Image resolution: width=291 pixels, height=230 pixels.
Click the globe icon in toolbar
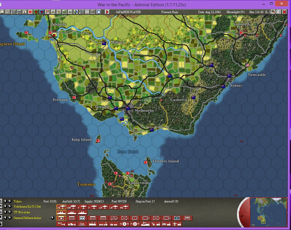pos(76,12)
